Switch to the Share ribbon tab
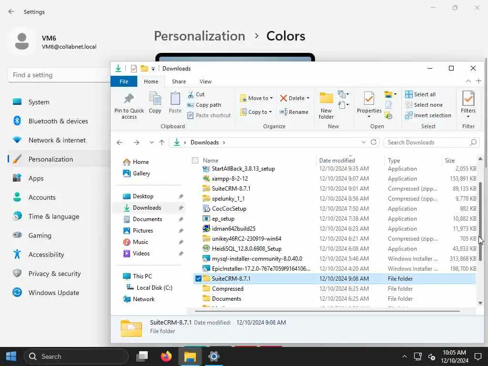 click(x=179, y=81)
